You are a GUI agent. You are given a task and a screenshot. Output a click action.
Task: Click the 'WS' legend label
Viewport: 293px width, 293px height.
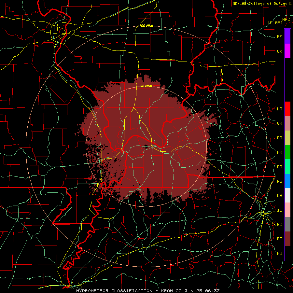pos(279,181)
